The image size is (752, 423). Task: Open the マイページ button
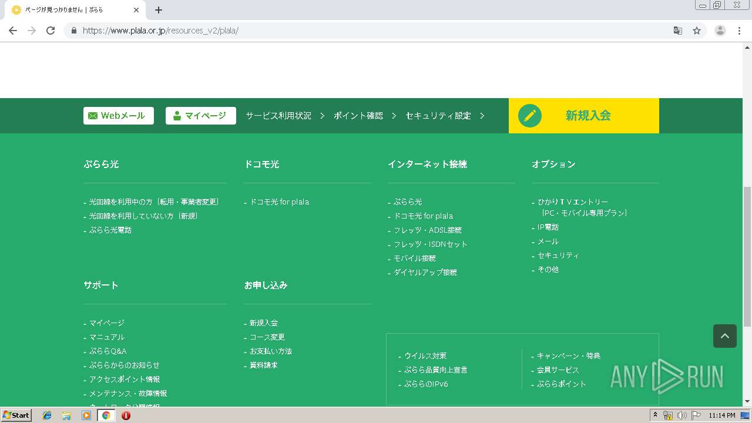tap(201, 116)
